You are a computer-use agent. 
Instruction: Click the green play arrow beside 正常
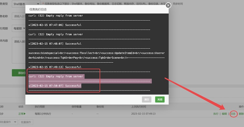coord(25,114)
